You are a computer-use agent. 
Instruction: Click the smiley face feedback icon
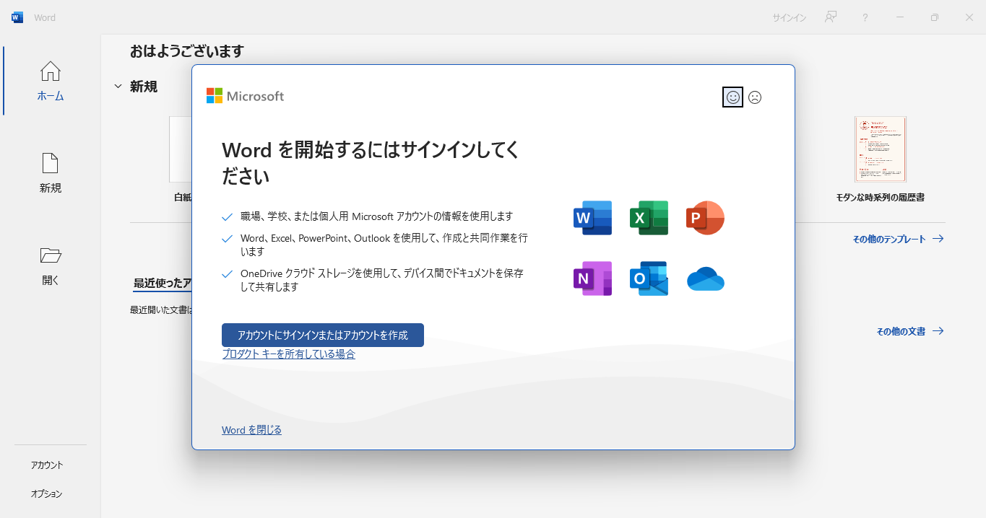pyautogui.click(x=732, y=97)
